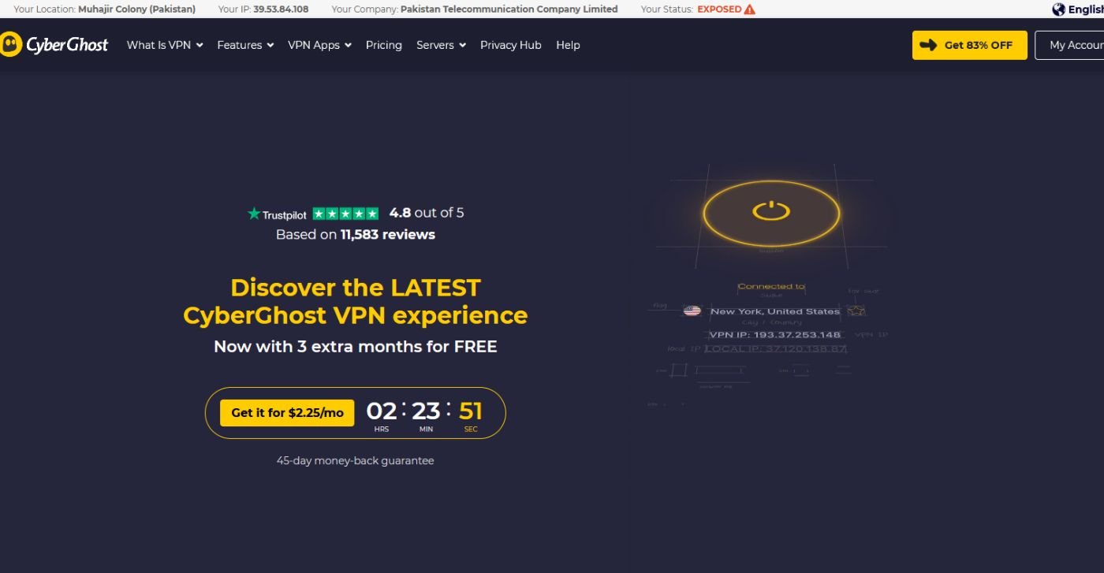Viewport: 1104px width, 573px height.
Task: Click the countdown timer seconds value
Action: tap(471, 411)
